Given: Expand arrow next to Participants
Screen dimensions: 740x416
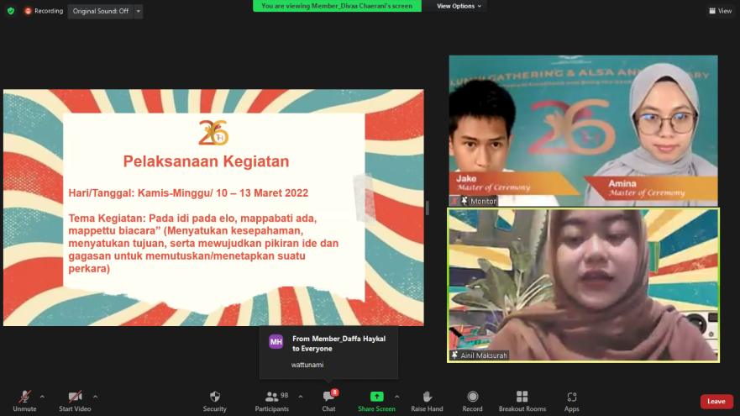Looking at the screenshot, I should pyautogui.click(x=301, y=397).
